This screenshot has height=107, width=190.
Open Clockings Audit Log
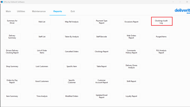(x=161, y=22)
